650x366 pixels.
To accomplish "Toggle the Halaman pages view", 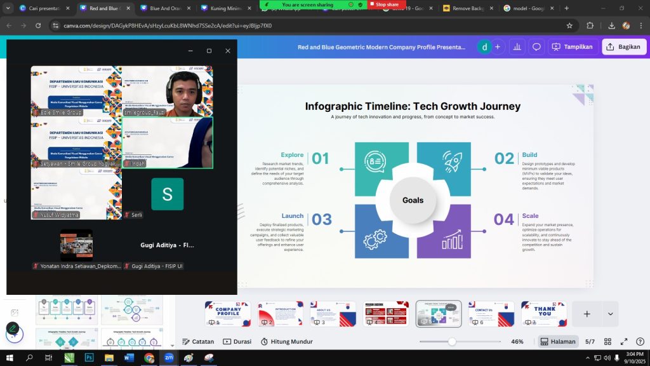I will pyautogui.click(x=558, y=341).
